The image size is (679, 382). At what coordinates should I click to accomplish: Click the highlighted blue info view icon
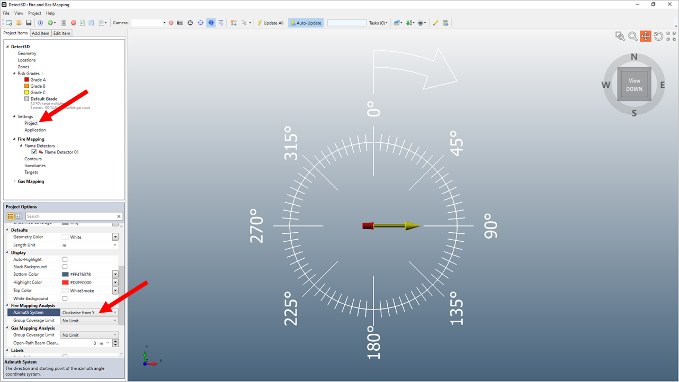pyautogui.click(x=211, y=23)
